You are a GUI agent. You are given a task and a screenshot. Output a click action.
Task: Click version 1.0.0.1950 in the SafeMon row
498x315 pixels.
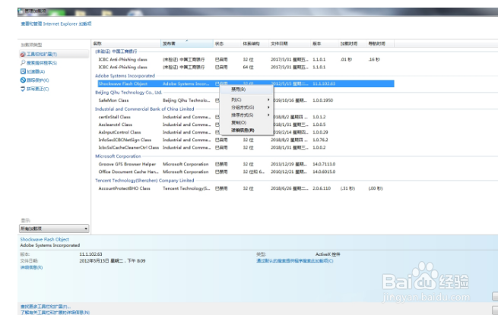322,100
